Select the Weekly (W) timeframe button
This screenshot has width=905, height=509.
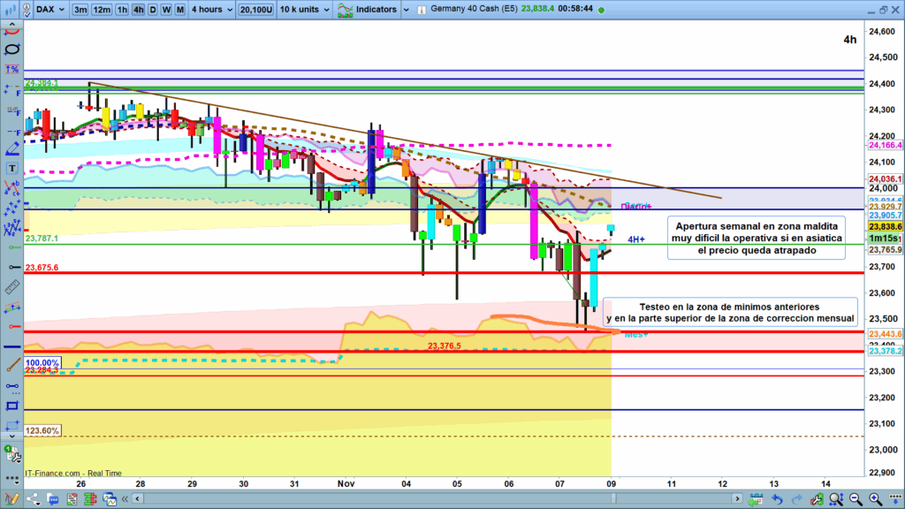click(x=165, y=10)
